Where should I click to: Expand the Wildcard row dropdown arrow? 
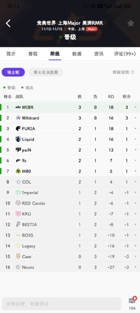(x=135, y=118)
